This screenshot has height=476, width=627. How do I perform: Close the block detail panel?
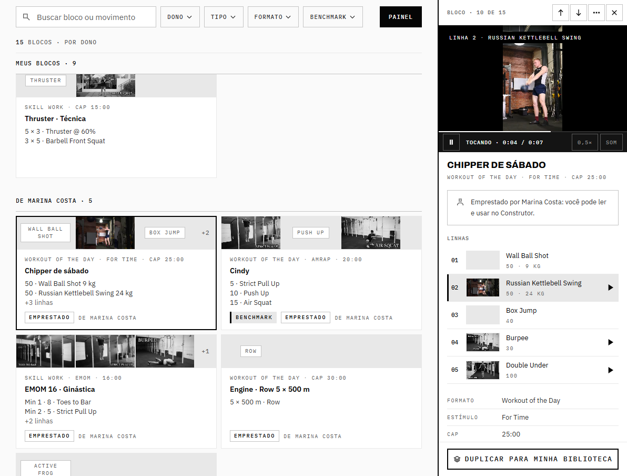[614, 13]
